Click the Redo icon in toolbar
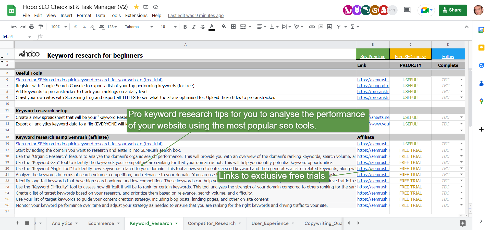490x230 pixels. (23, 27)
